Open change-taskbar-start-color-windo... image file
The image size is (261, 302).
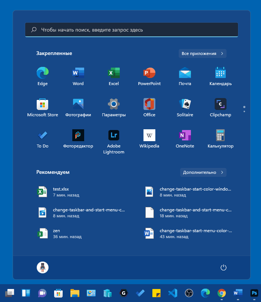[x=188, y=192]
